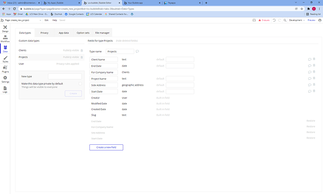This screenshot has height=194, width=323.
Task: Click hide deleted fields link
Action: pyautogui.click(x=127, y=41)
